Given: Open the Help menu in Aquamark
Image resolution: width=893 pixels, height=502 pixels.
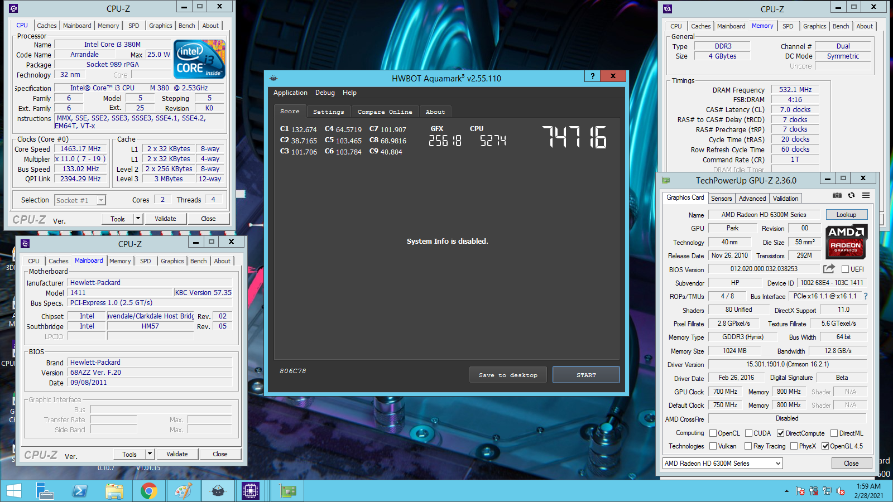Looking at the screenshot, I should (x=349, y=93).
